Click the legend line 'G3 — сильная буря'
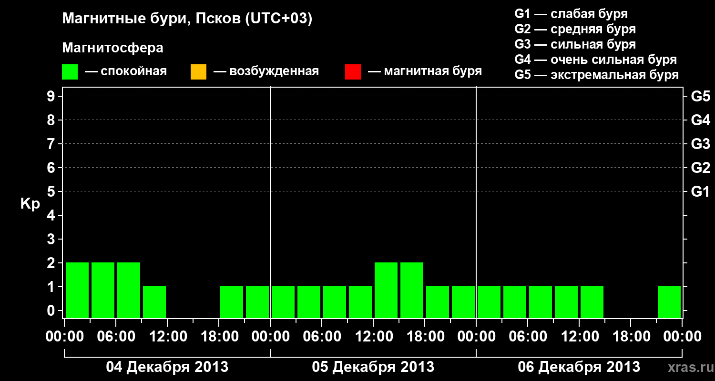Image resolution: width=715 pixels, height=381 pixels. [575, 44]
